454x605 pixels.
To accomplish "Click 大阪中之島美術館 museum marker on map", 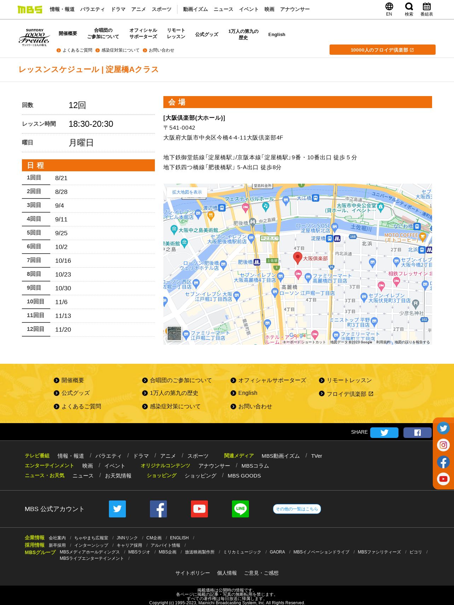I will [x=174, y=229].
